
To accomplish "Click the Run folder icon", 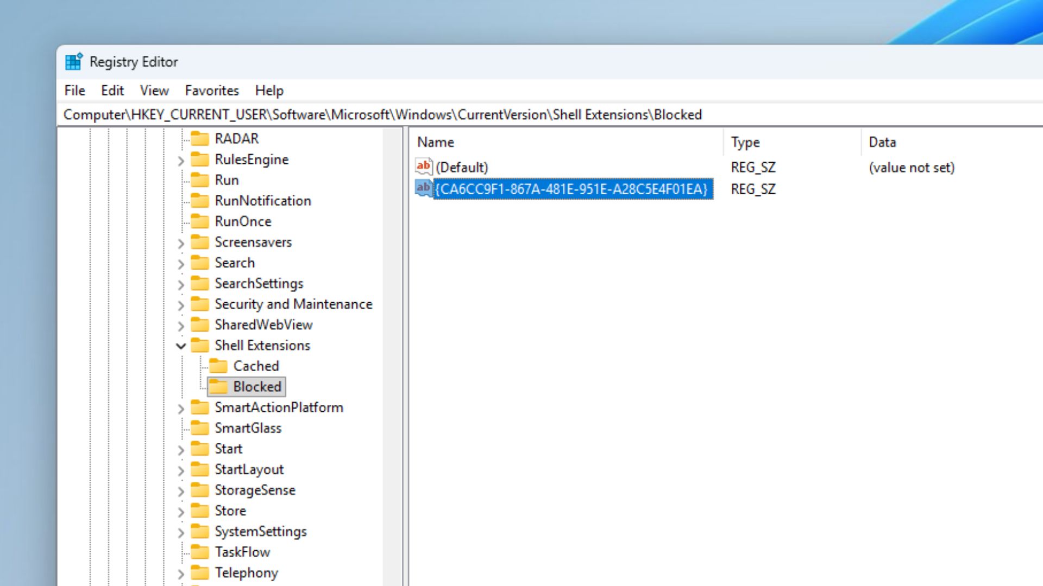I will click(x=200, y=180).
